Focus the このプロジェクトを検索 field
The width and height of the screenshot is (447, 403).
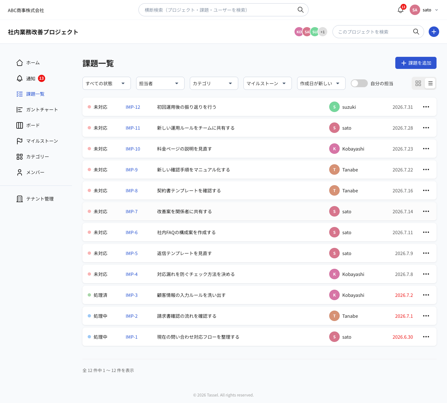(x=378, y=32)
